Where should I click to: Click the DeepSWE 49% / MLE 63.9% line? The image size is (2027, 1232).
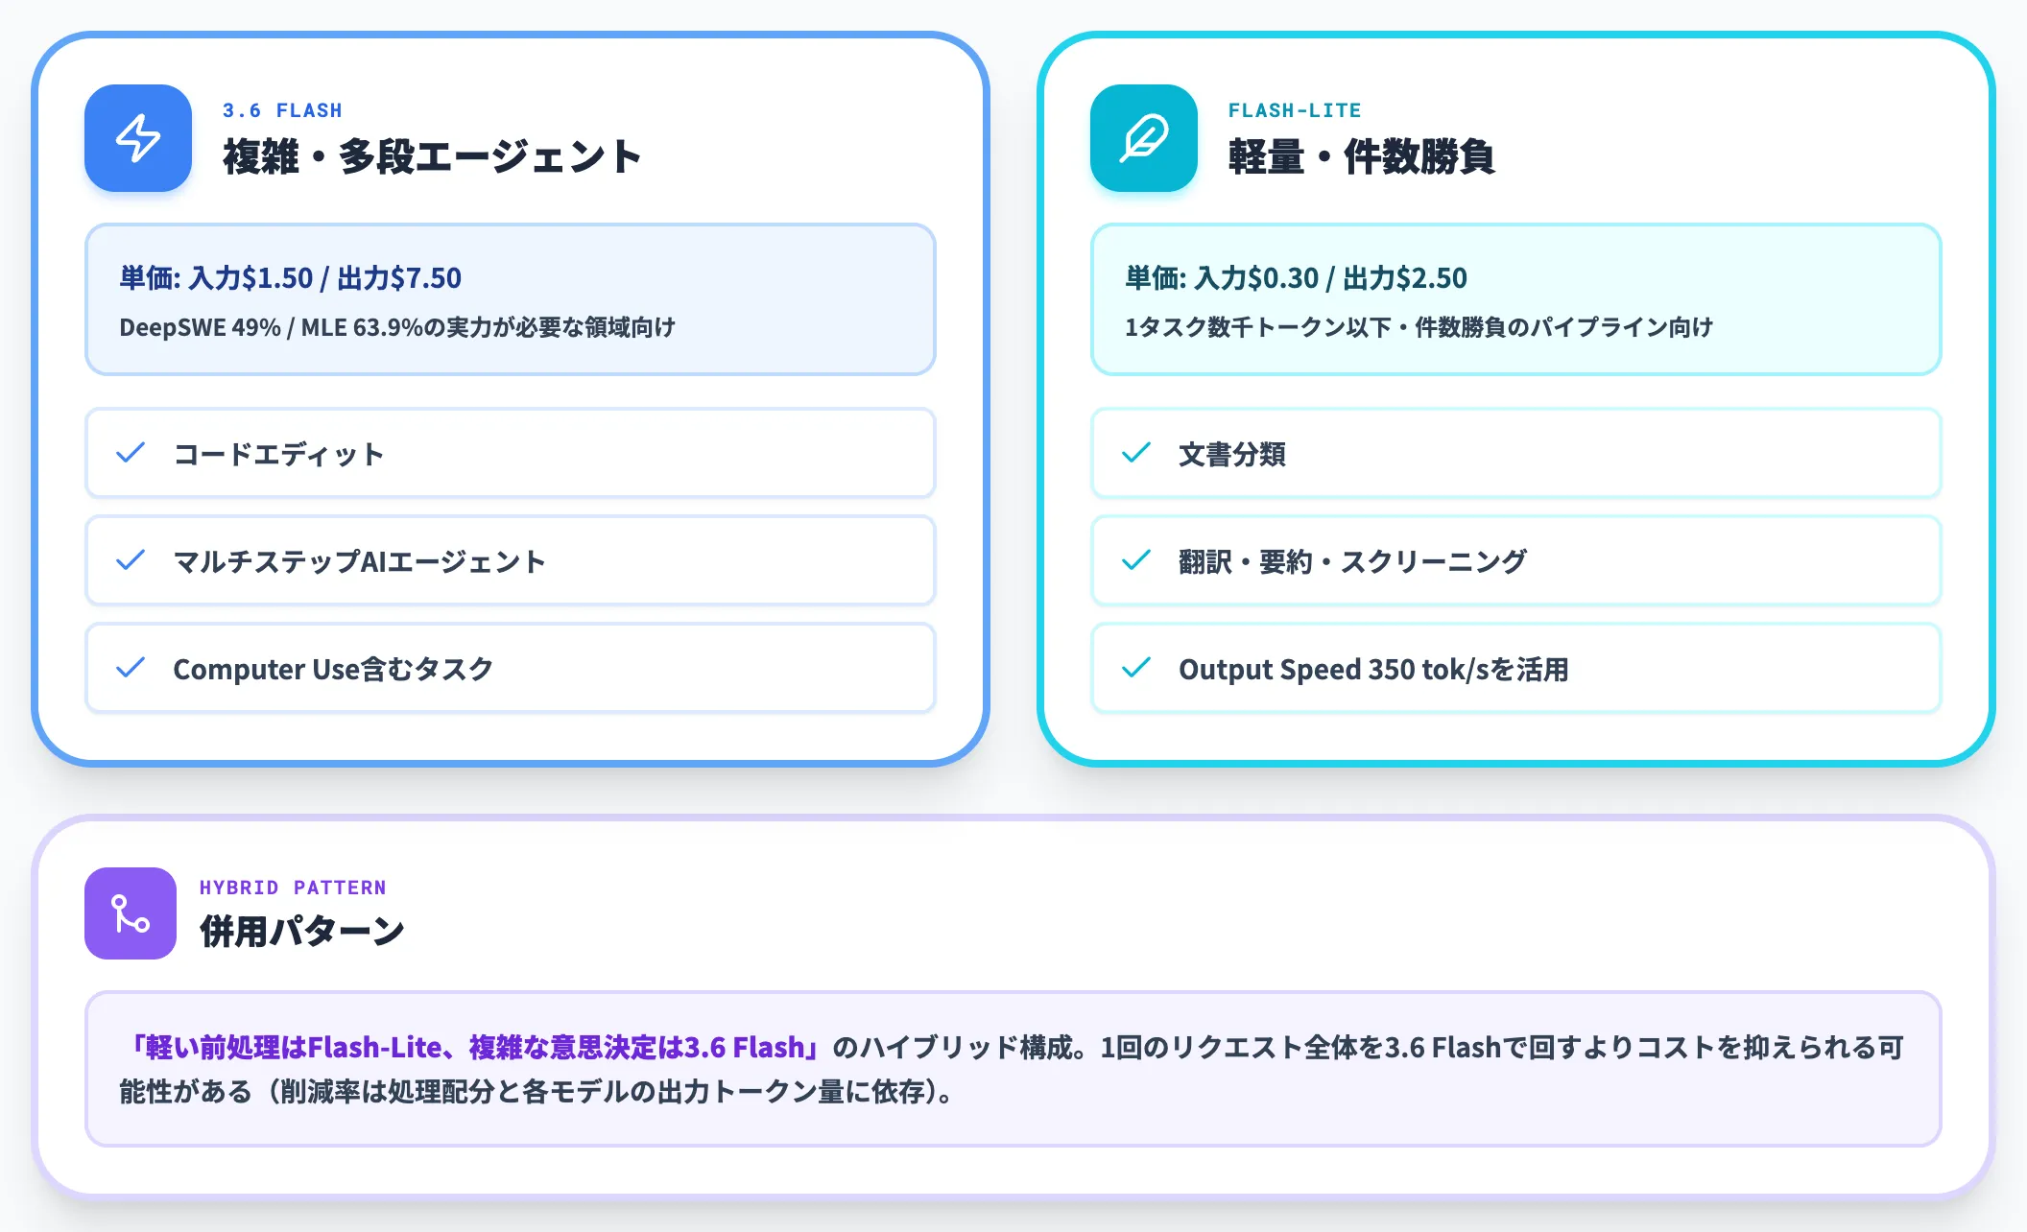click(397, 327)
